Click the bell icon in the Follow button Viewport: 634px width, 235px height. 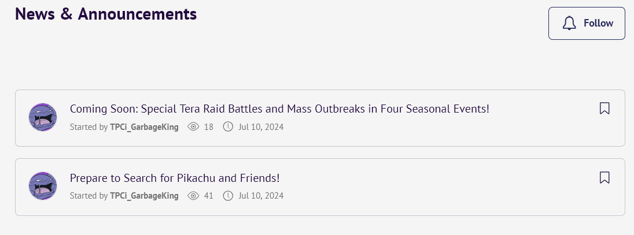coord(569,23)
